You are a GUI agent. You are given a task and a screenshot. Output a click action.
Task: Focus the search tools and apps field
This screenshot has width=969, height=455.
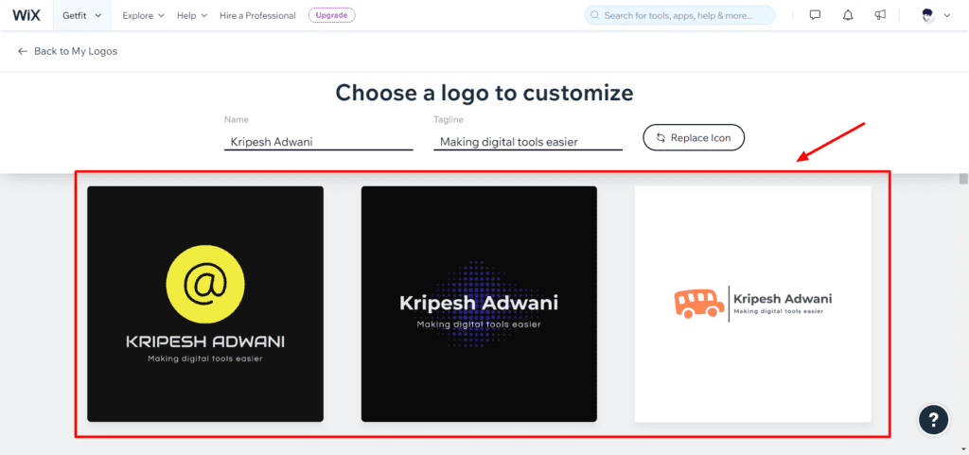click(679, 15)
